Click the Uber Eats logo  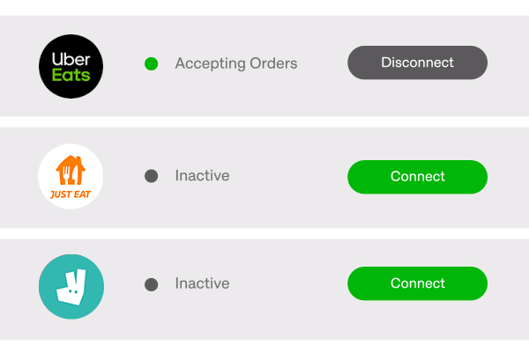(71, 65)
